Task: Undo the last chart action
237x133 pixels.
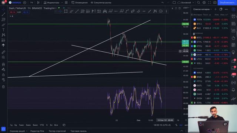Action: (x=163, y=3)
